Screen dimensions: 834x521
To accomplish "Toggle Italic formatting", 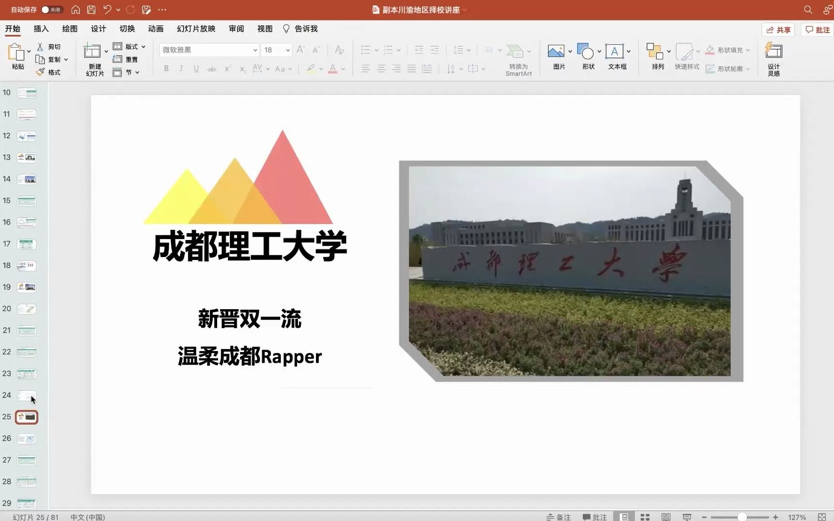I will click(181, 69).
